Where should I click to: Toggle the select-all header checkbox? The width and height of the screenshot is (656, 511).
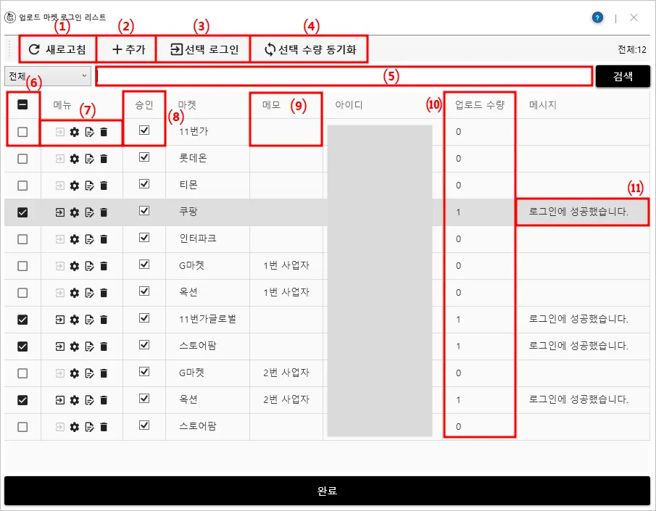pos(22,104)
